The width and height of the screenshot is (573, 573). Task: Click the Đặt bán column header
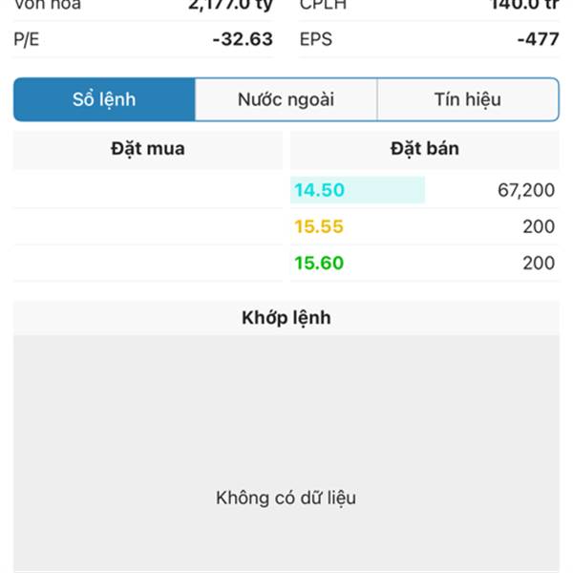[425, 150]
